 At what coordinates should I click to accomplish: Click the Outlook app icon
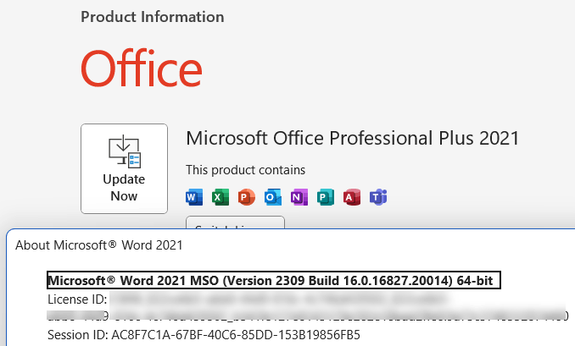tap(273, 197)
